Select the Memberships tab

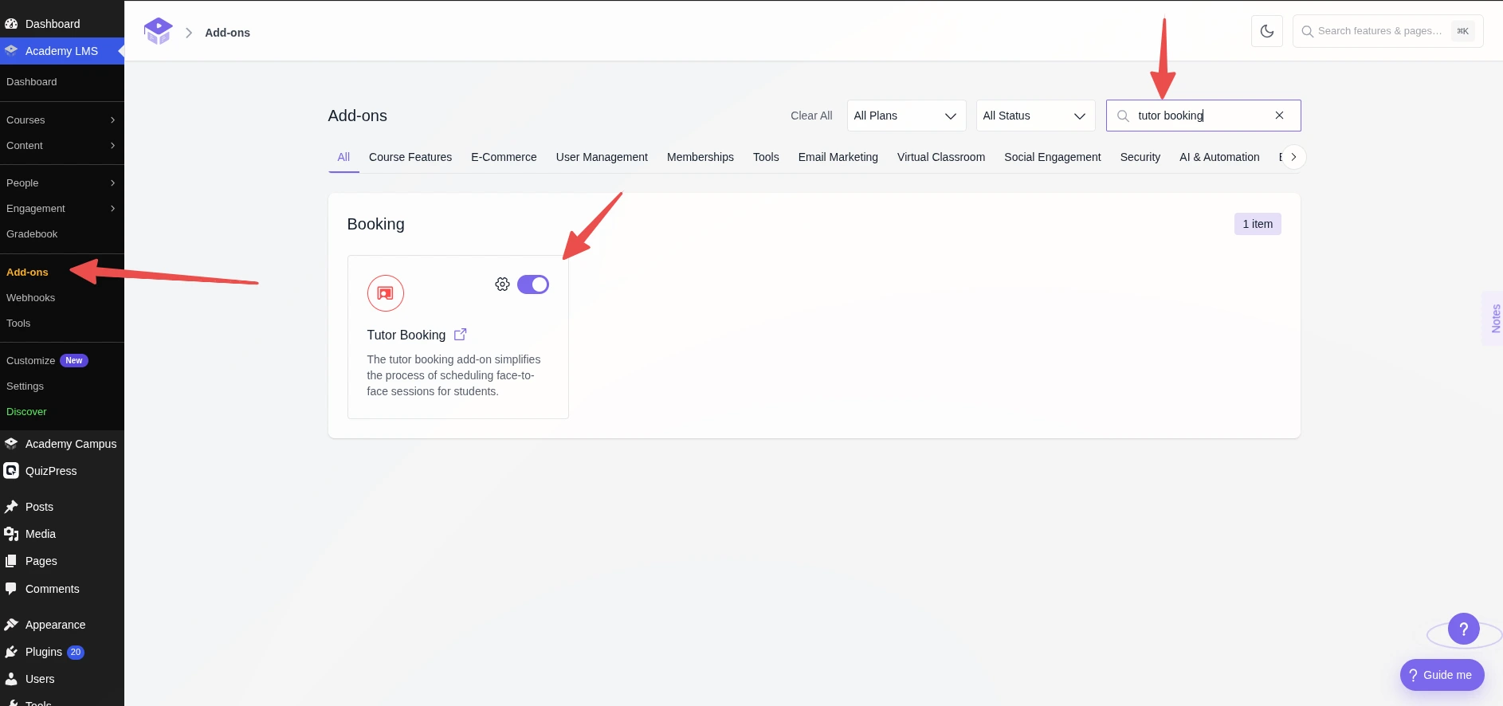[700, 157]
